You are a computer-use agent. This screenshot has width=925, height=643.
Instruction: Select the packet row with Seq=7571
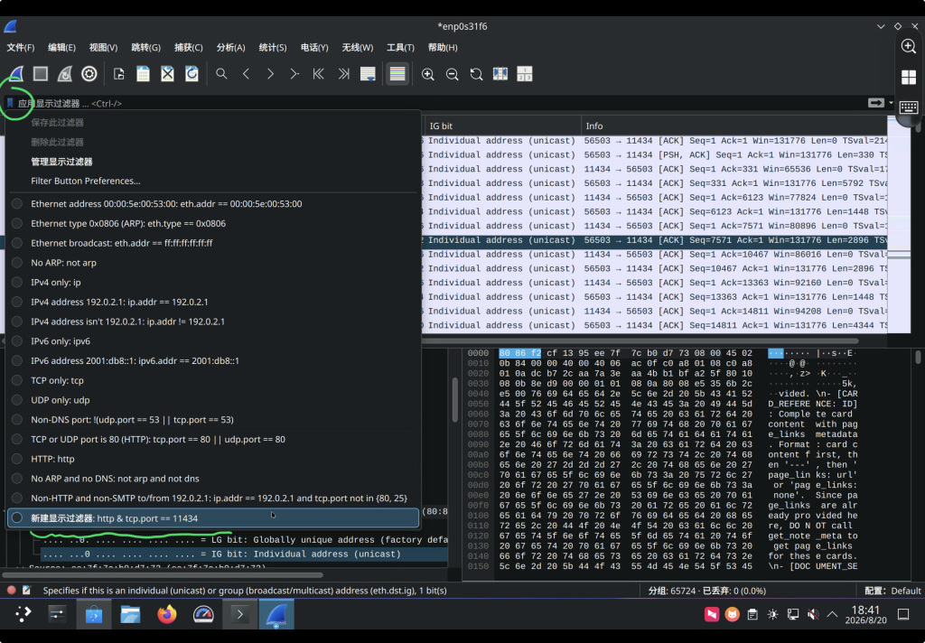654,240
